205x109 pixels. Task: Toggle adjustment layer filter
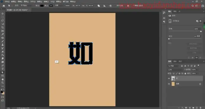(185, 66)
